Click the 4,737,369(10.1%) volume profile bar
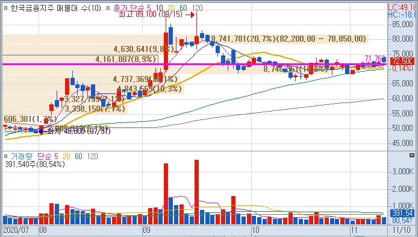The image size is (418, 237). (91, 79)
